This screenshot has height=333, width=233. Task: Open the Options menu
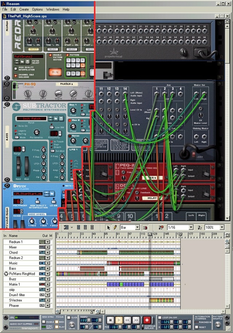(x=37, y=9)
